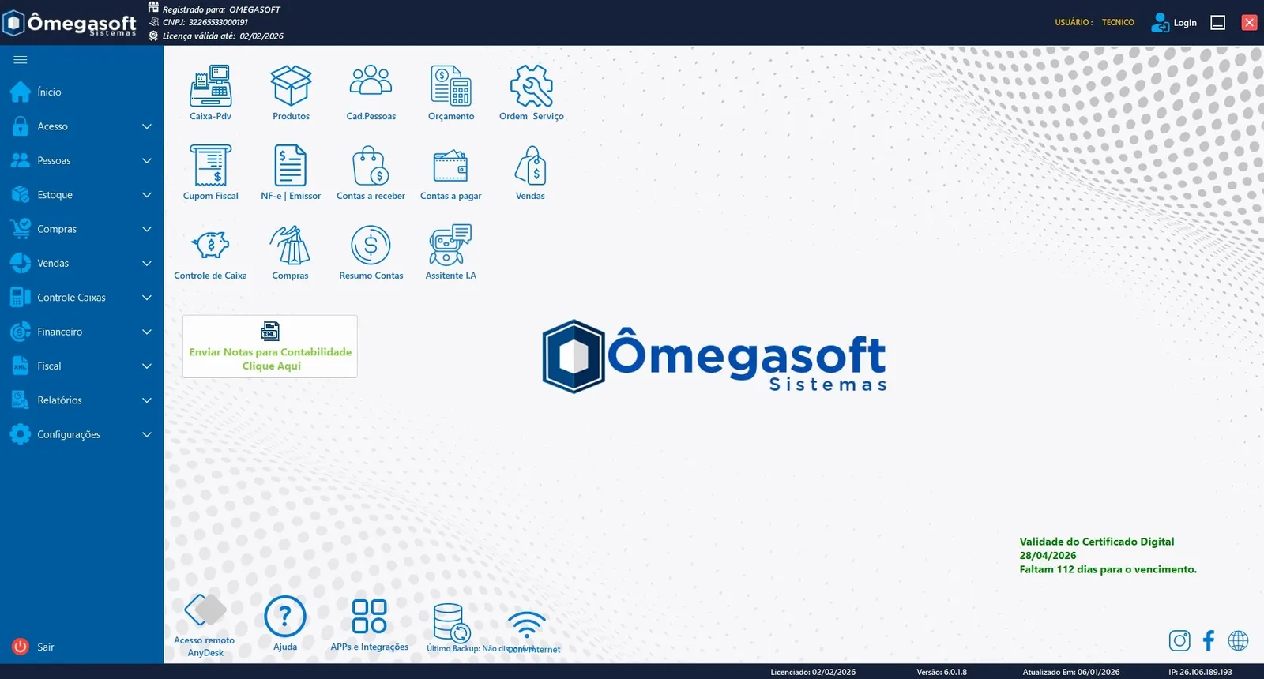Open the website globe icon

tap(1238, 640)
